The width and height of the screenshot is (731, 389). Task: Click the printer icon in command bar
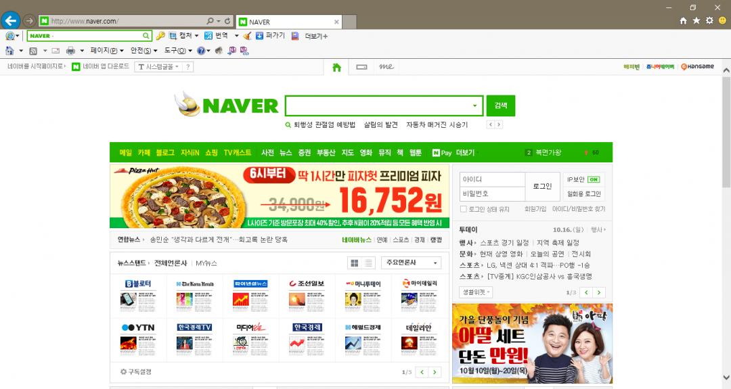click(x=70, y=51)
